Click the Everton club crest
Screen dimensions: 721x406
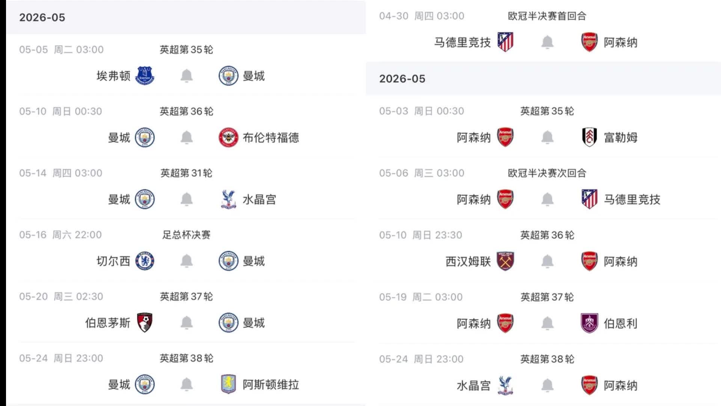145,76
